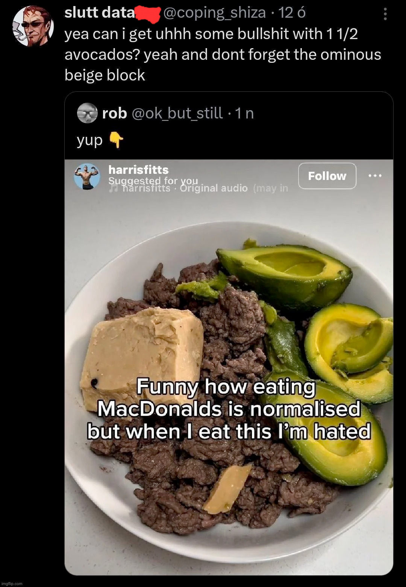
Task: Open rob's small profile picture
Action: click(x=87, y=113)
